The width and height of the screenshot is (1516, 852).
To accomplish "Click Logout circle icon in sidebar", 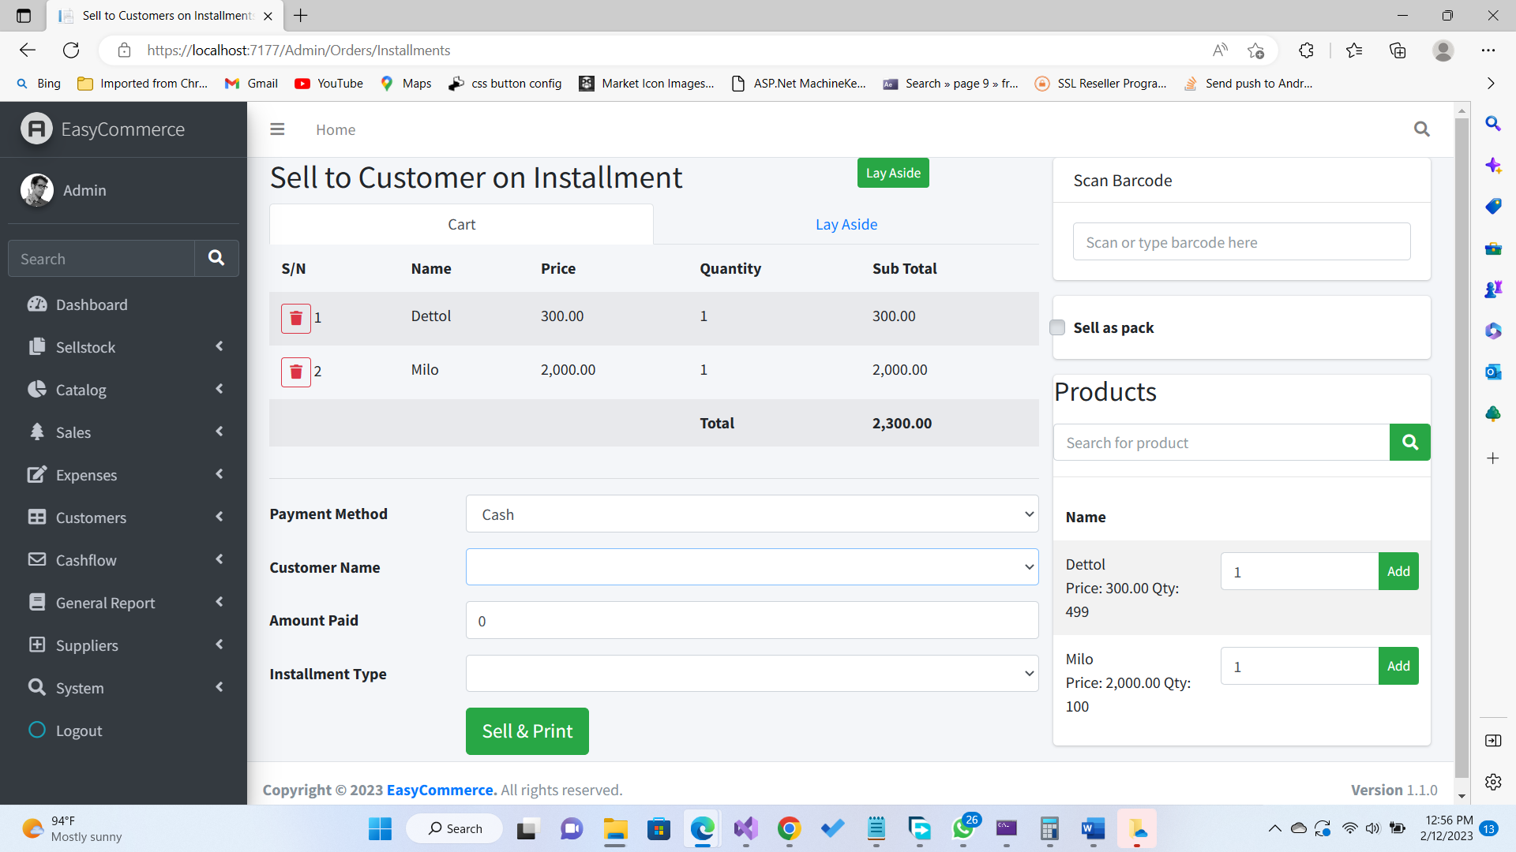I will pos(37,730).
